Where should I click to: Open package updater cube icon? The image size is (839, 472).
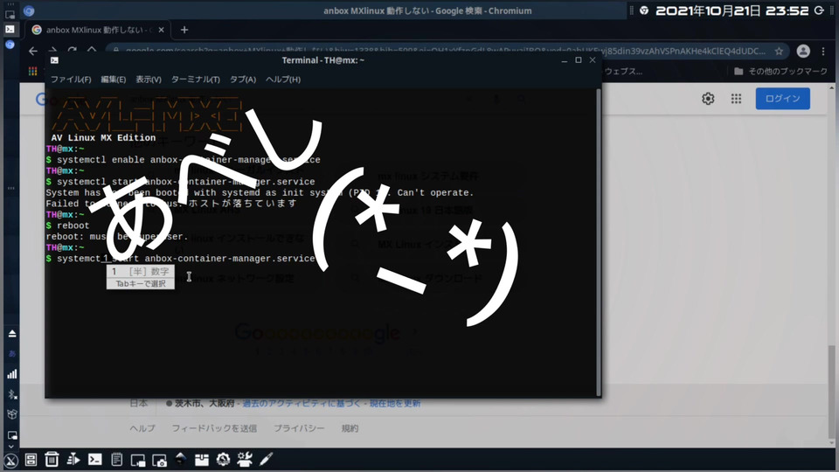pos(11,414)
